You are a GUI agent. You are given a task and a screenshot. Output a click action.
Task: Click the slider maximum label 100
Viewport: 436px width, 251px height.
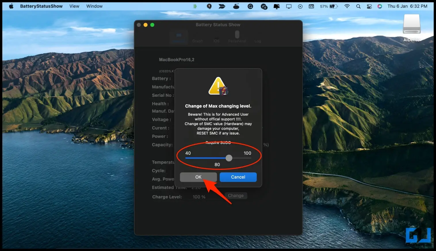tap(247, 153)
